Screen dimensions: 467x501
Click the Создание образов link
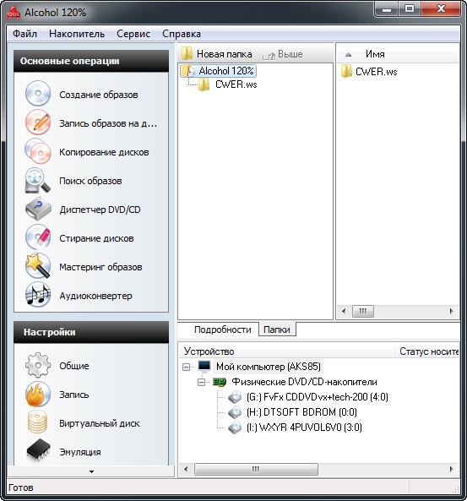[x=99, y=95]
